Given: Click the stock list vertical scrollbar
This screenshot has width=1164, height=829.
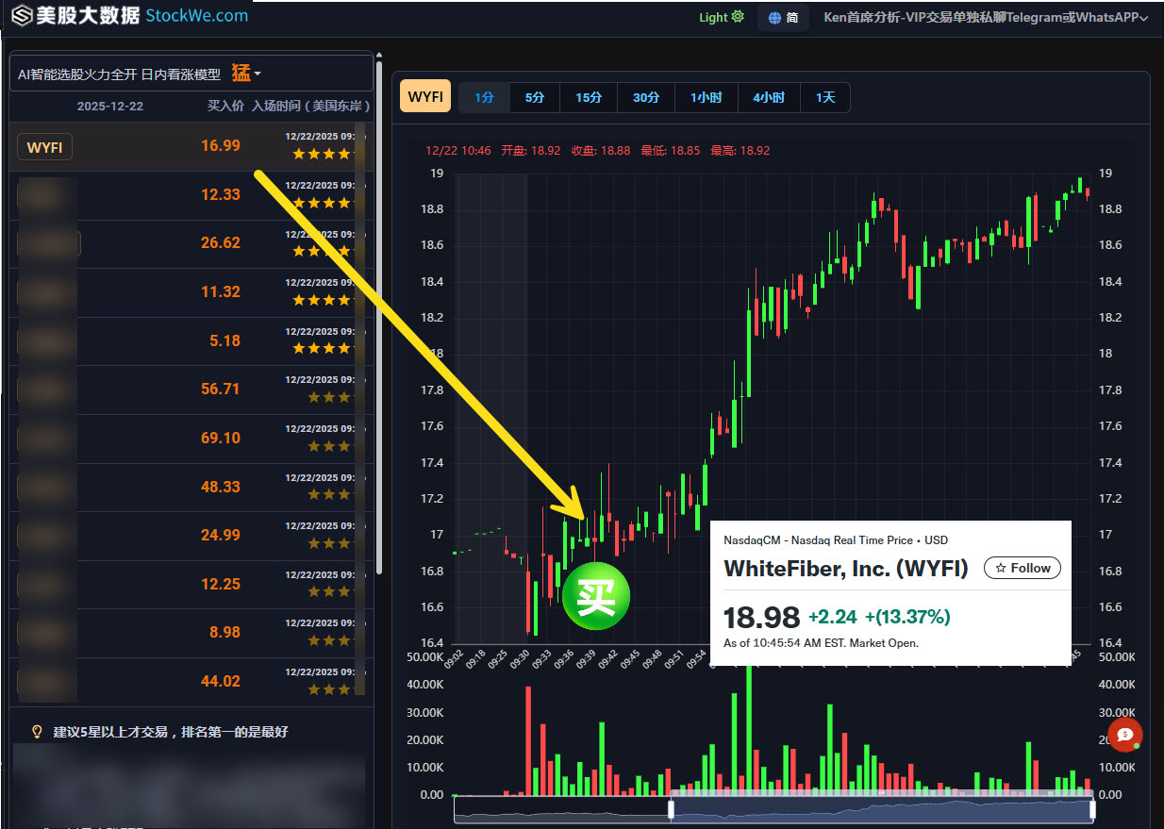Looking at the screenshot, I should pos(379,311).
